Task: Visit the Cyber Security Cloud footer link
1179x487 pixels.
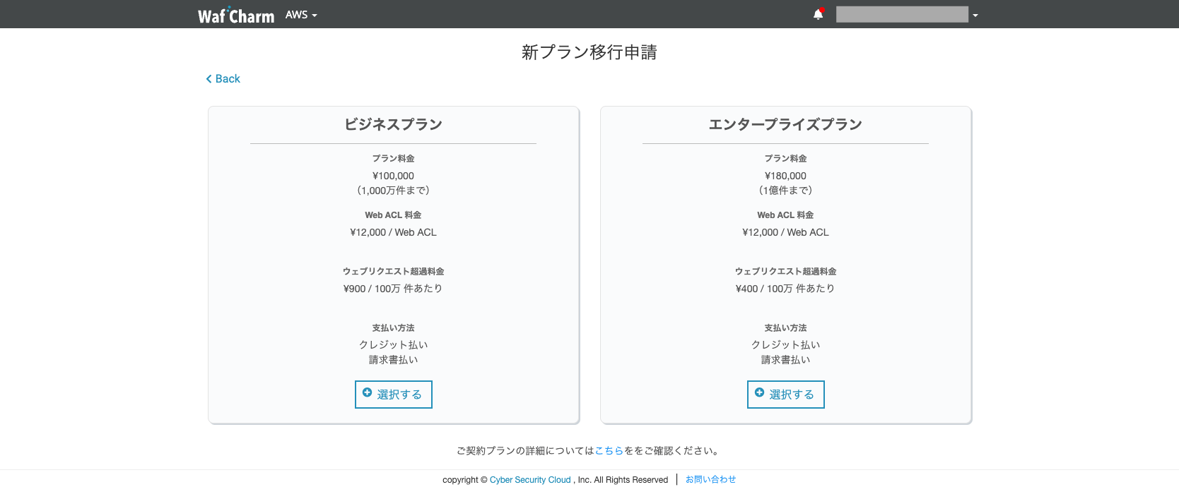Action: 530,480
